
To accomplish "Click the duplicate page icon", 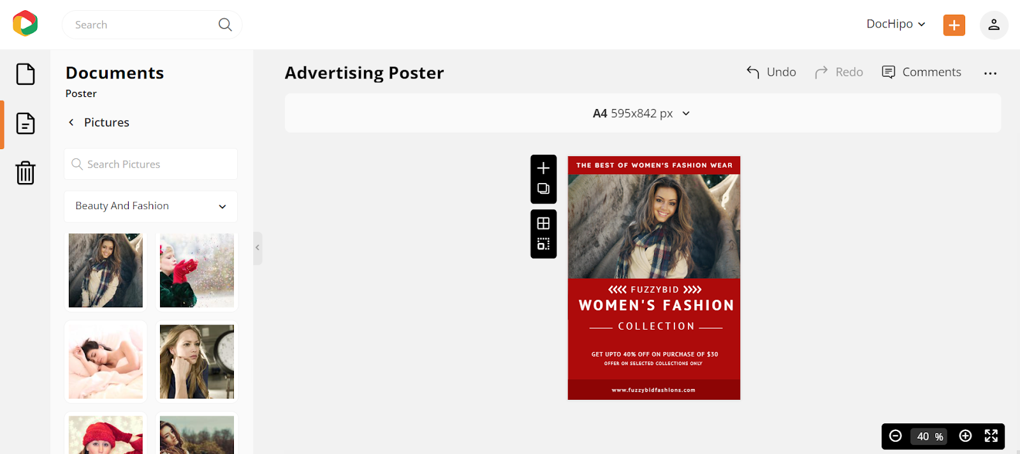I will coord(543,189).
